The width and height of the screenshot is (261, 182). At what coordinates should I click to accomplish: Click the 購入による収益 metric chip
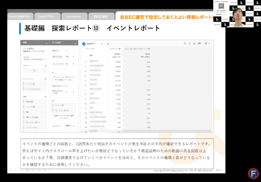pos(35,117)
